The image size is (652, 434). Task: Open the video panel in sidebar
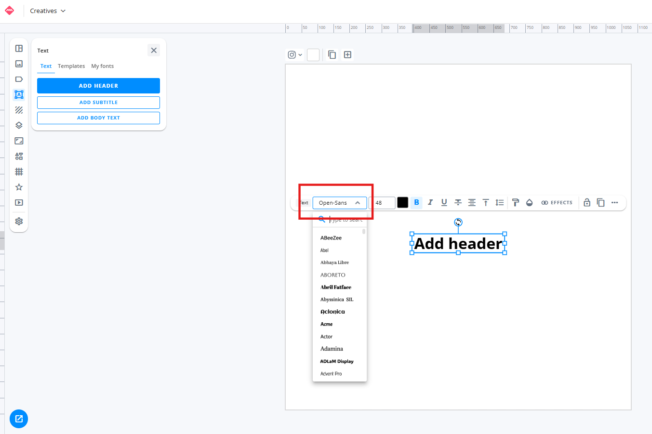coord(19,202)
